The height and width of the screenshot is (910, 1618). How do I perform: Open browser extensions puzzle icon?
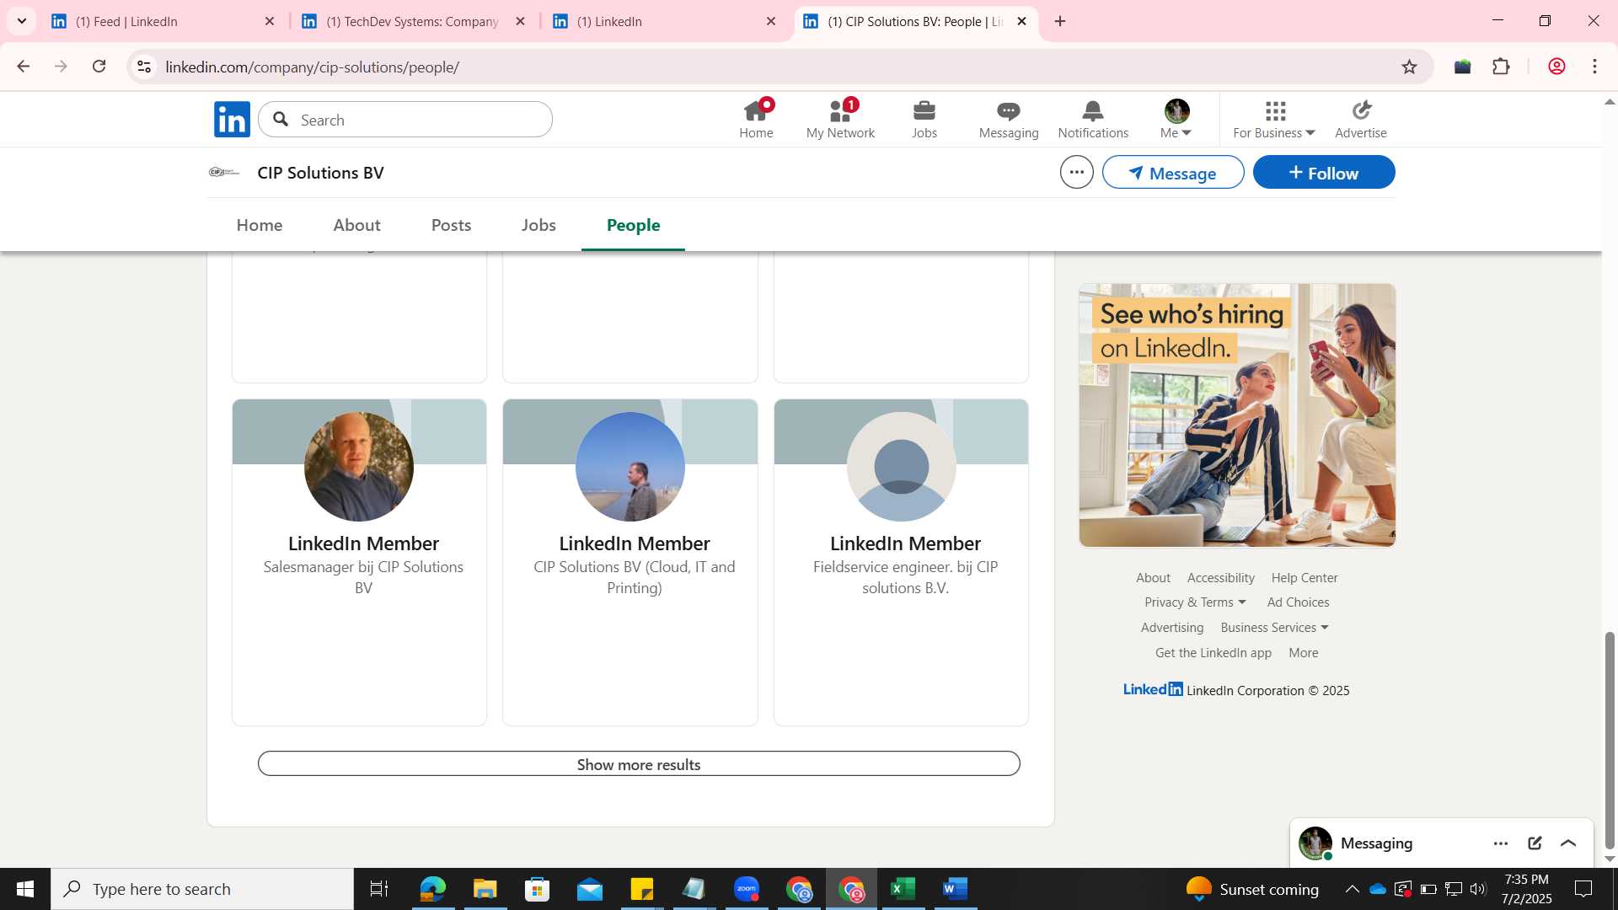tap(1501, 67)
